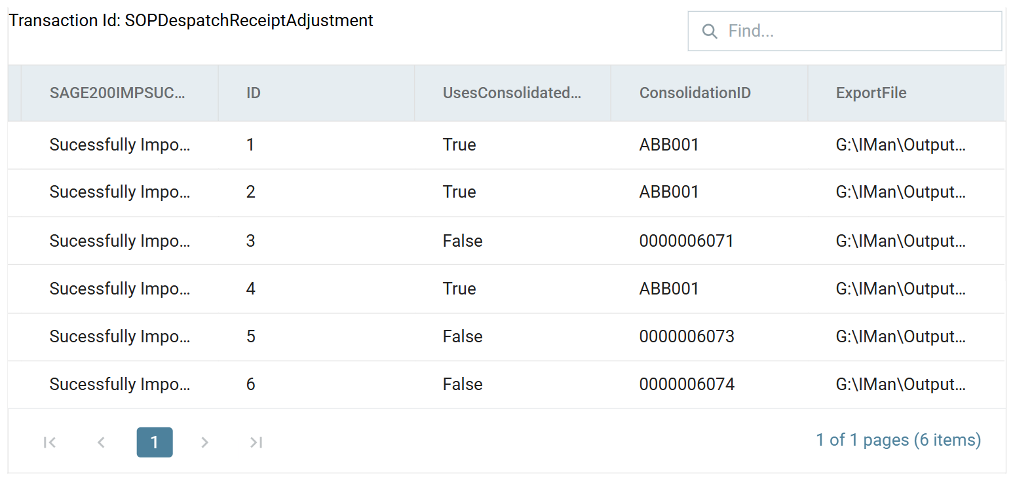
Task: Click ABB001 in row with ID 1
Action: click(x=669, y=145)
